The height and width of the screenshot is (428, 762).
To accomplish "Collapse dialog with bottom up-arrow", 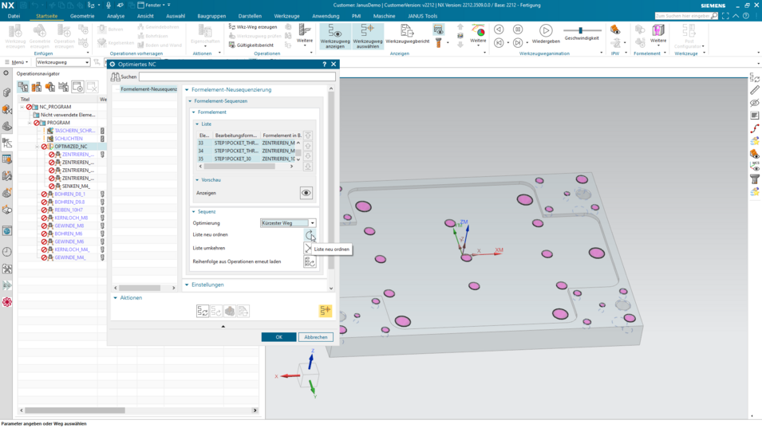I will pyautogui.click(x=223, y=327).
